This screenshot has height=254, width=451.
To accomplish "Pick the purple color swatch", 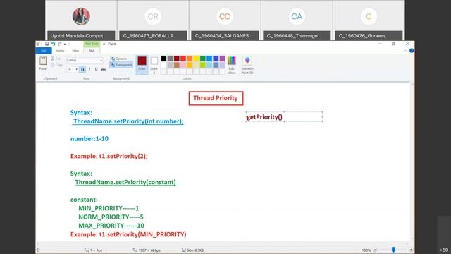I will click(223, 59).
